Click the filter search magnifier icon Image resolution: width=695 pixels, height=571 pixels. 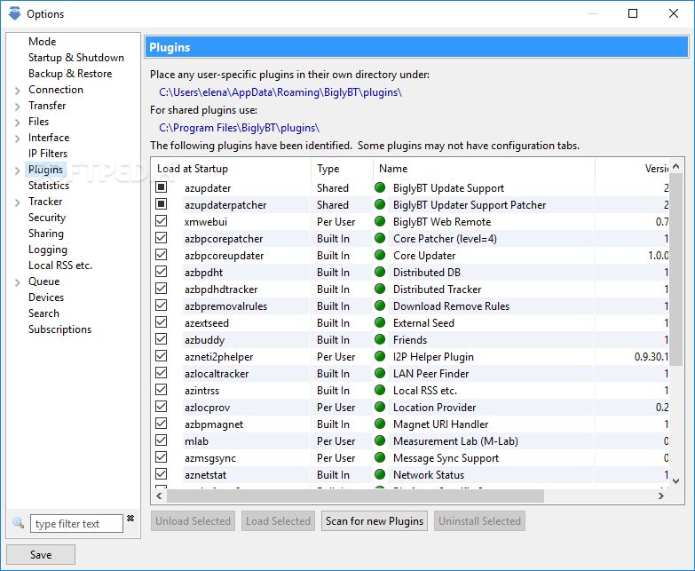(x=18, y=523)
